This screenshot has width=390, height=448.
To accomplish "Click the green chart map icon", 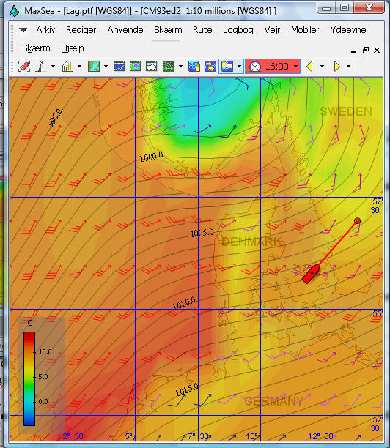I will pos(94,67).
